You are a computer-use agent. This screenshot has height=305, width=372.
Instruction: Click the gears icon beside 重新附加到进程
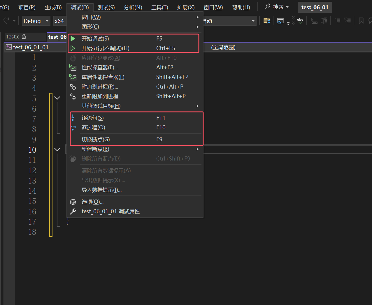(x=73, y=96)
